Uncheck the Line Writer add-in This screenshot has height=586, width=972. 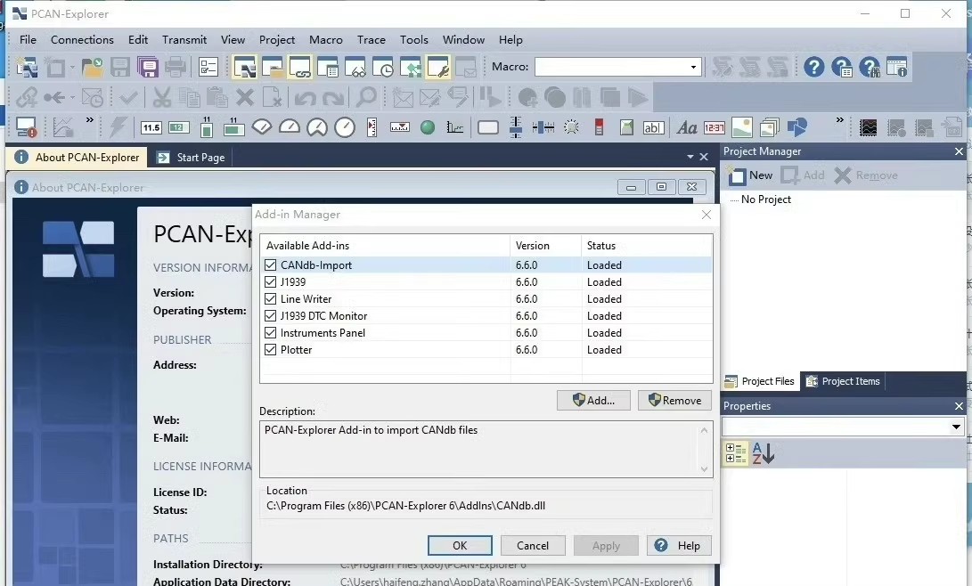pyautogui.click(x=270, y=298)
